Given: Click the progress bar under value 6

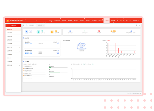Looking at the screenshot, I should click(x=58, y=73).
